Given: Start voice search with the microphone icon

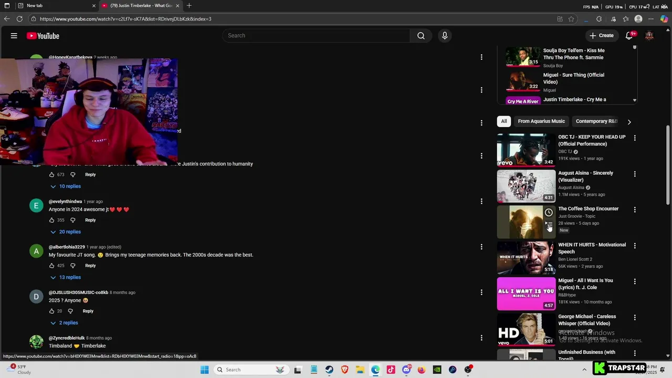Looking at the screenshot, I should coord(445,36).
